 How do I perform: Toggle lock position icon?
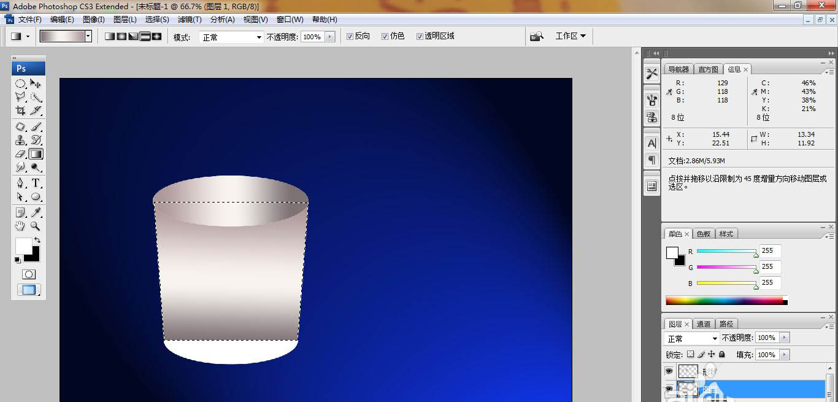click(712, 355)
